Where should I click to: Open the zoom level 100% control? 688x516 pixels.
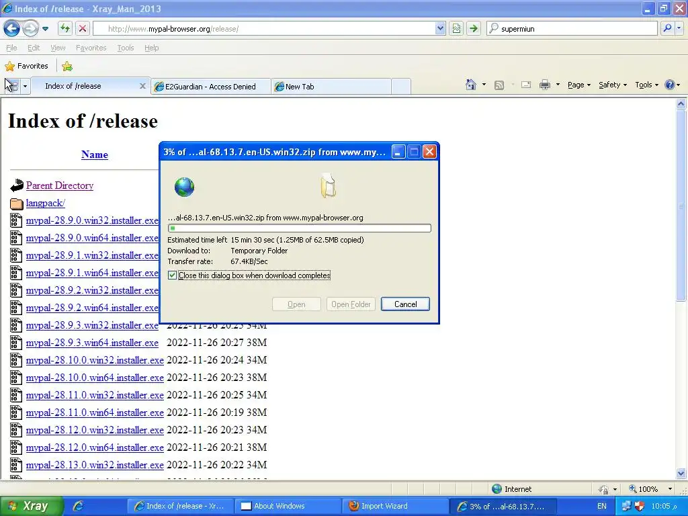[651, 489]
